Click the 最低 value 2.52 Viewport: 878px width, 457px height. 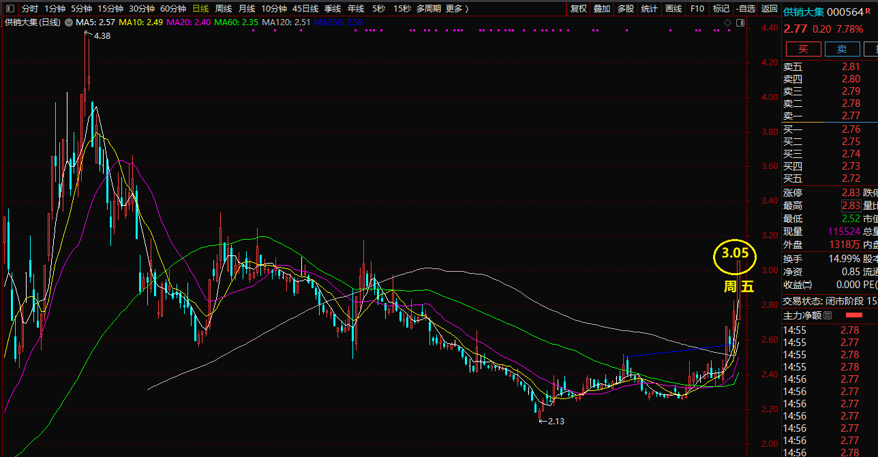click(851, 219)
